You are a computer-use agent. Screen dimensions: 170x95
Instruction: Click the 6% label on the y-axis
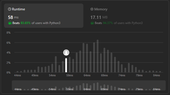(9, 43)
